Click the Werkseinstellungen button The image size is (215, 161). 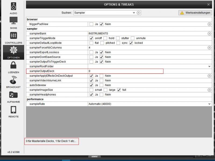pyautogui.click(x=195, y=13)
